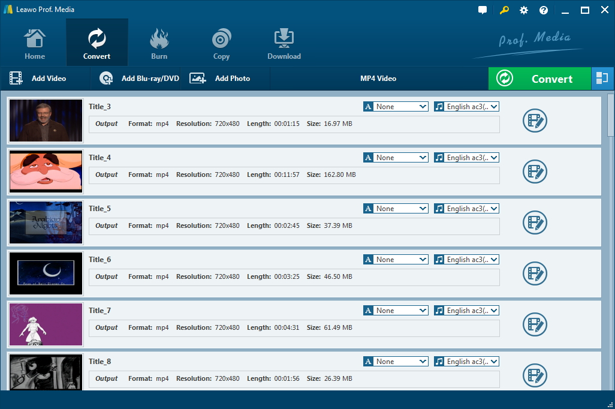Open the Copy module
The width and height of the screenshot is (615, 409).
coord(221,44)
